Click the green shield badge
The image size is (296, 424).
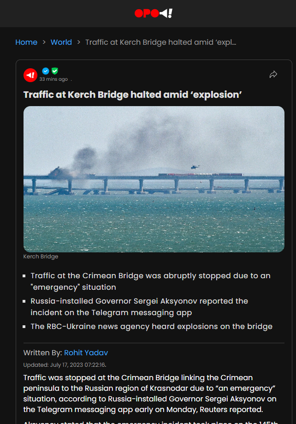coord(55,71)
